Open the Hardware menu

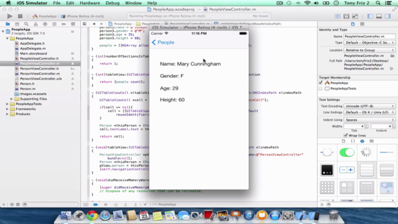coord(90,3)
